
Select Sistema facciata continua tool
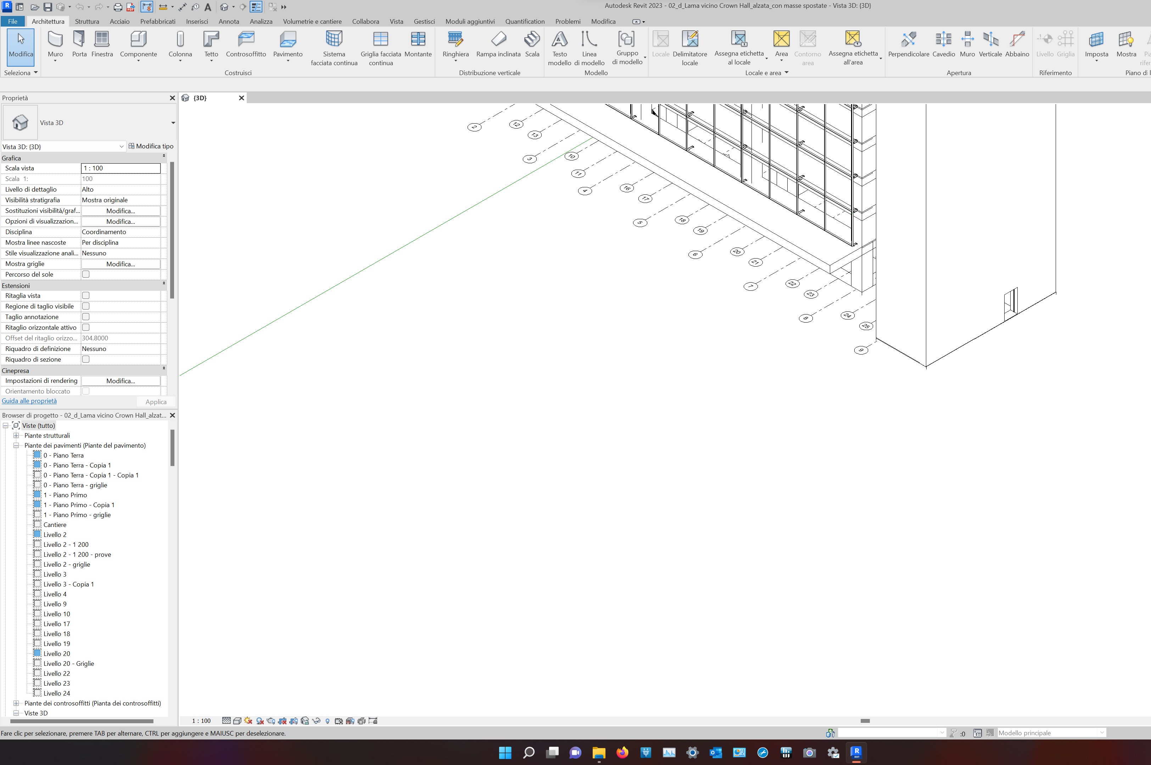point(334,48)
